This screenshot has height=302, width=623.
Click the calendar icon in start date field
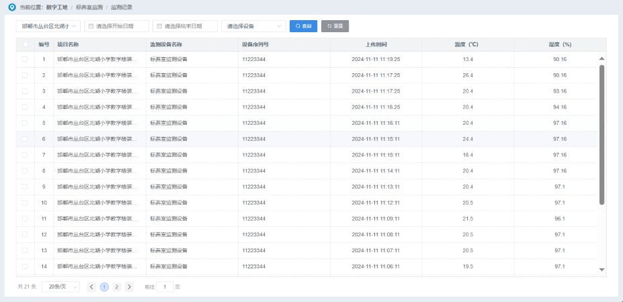[x=90, y=26]
